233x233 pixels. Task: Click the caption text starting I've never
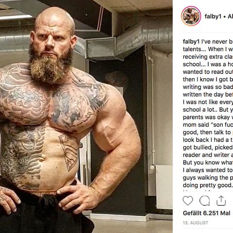[x=217, y=42]
